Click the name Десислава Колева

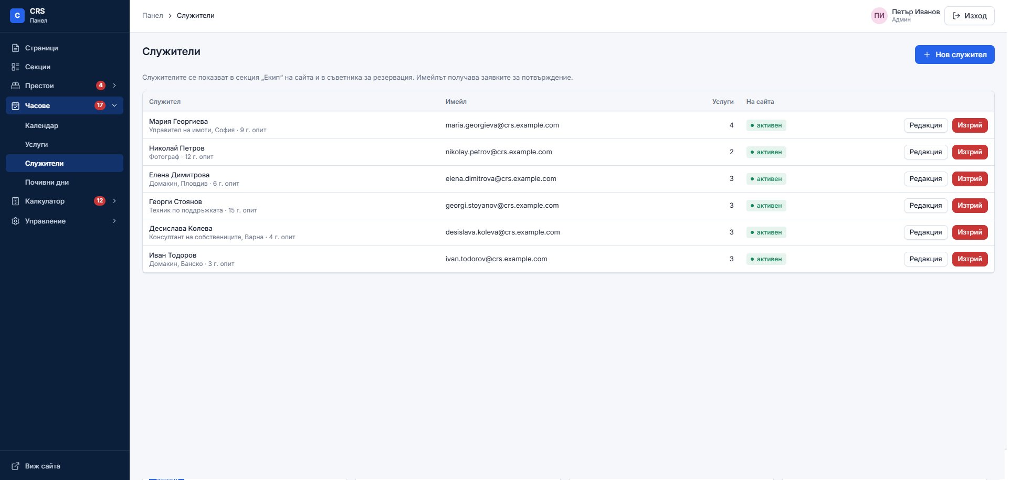pyautogui.click(x=181, y=229)
